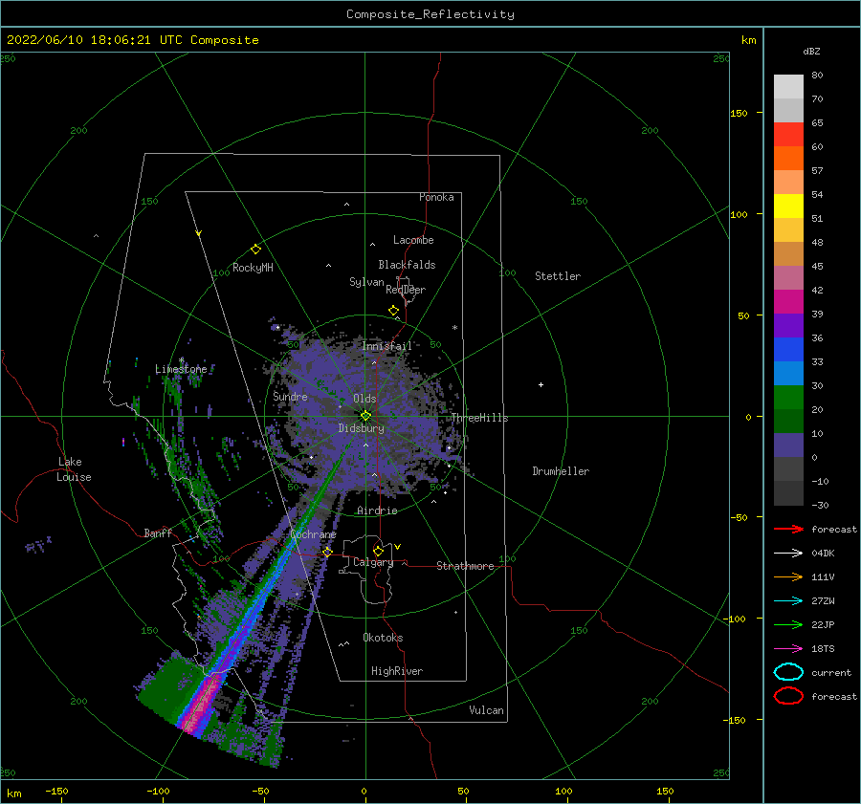Pick the dark orange 57-60 dBZ swatch
Screen dimensions: 861x804
click(x=788, y=158)
